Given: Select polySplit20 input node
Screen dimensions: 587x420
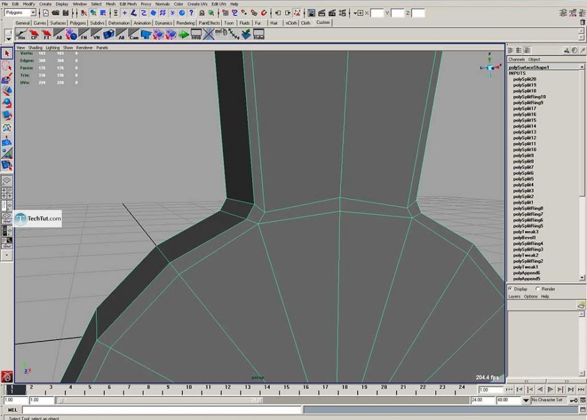Looking at the screenshot, I should click(525, 79).
